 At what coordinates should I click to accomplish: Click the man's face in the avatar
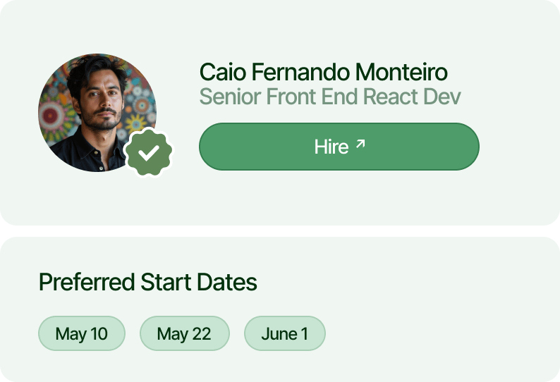click(102, 102)
